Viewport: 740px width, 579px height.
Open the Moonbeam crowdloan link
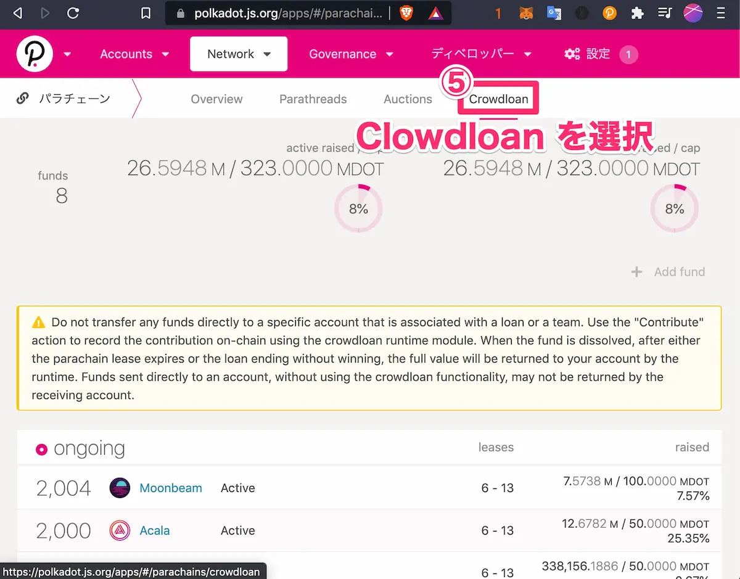click(171, 488)
